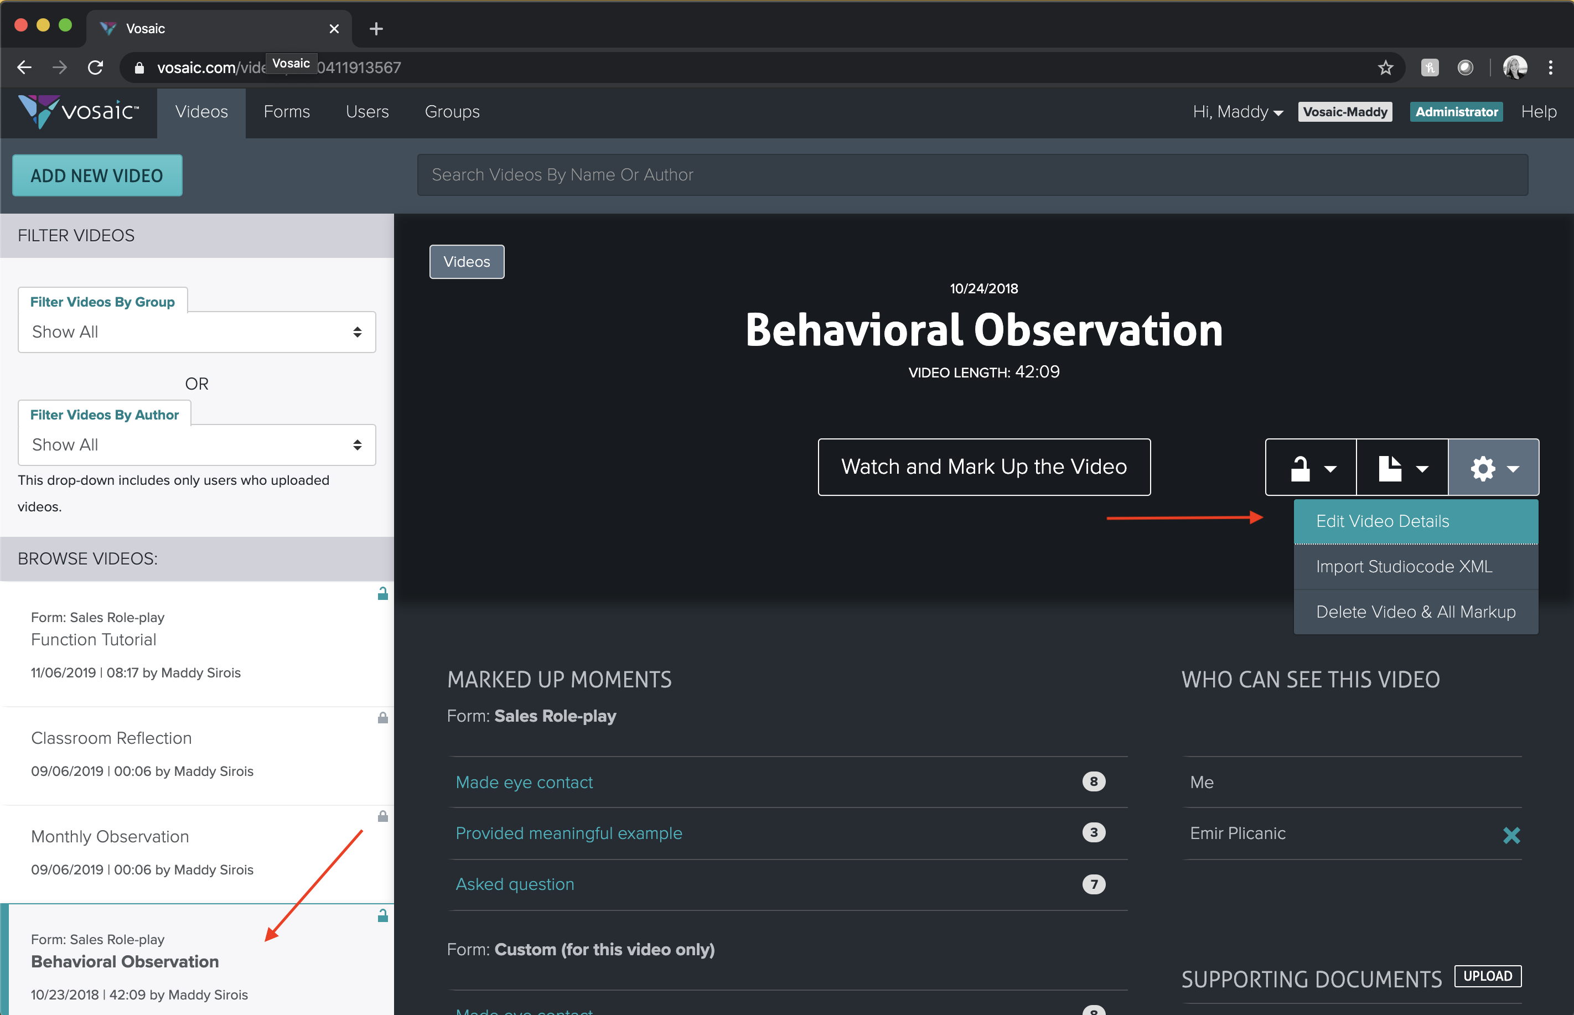Screen dimensions: 1574x1015
Task: Open the unlock sharing dropdown
Action: 1311,468
